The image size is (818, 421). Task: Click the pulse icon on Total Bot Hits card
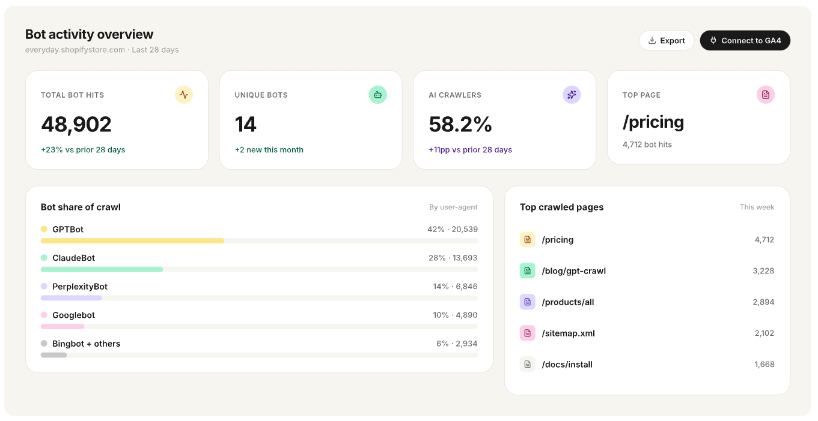pos(184,95)
